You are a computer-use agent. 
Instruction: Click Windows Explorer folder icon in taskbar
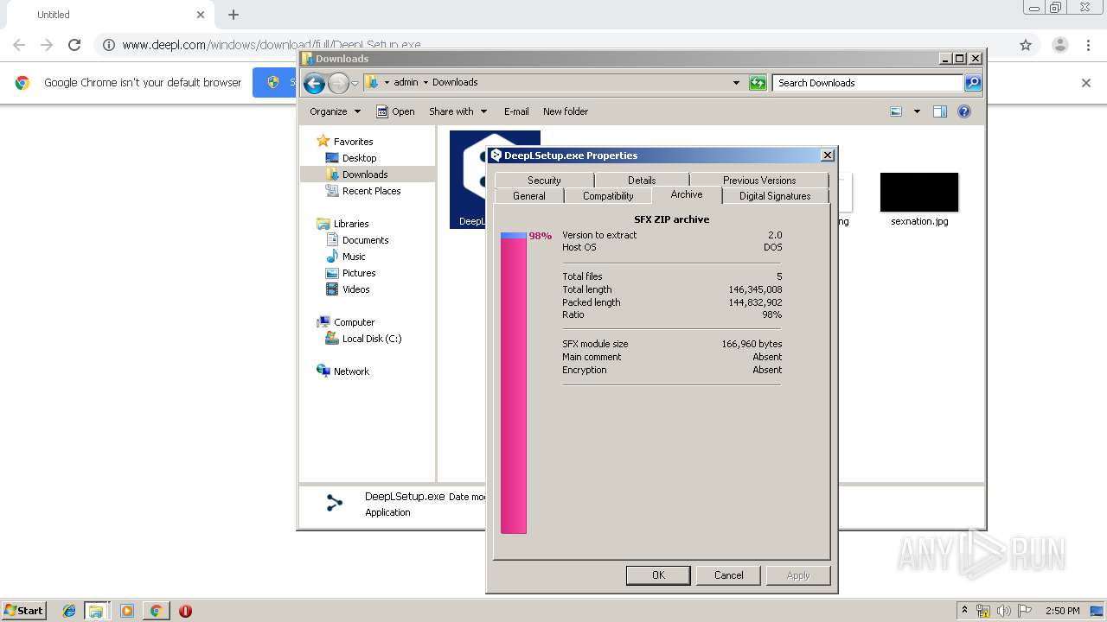(96, 611)
